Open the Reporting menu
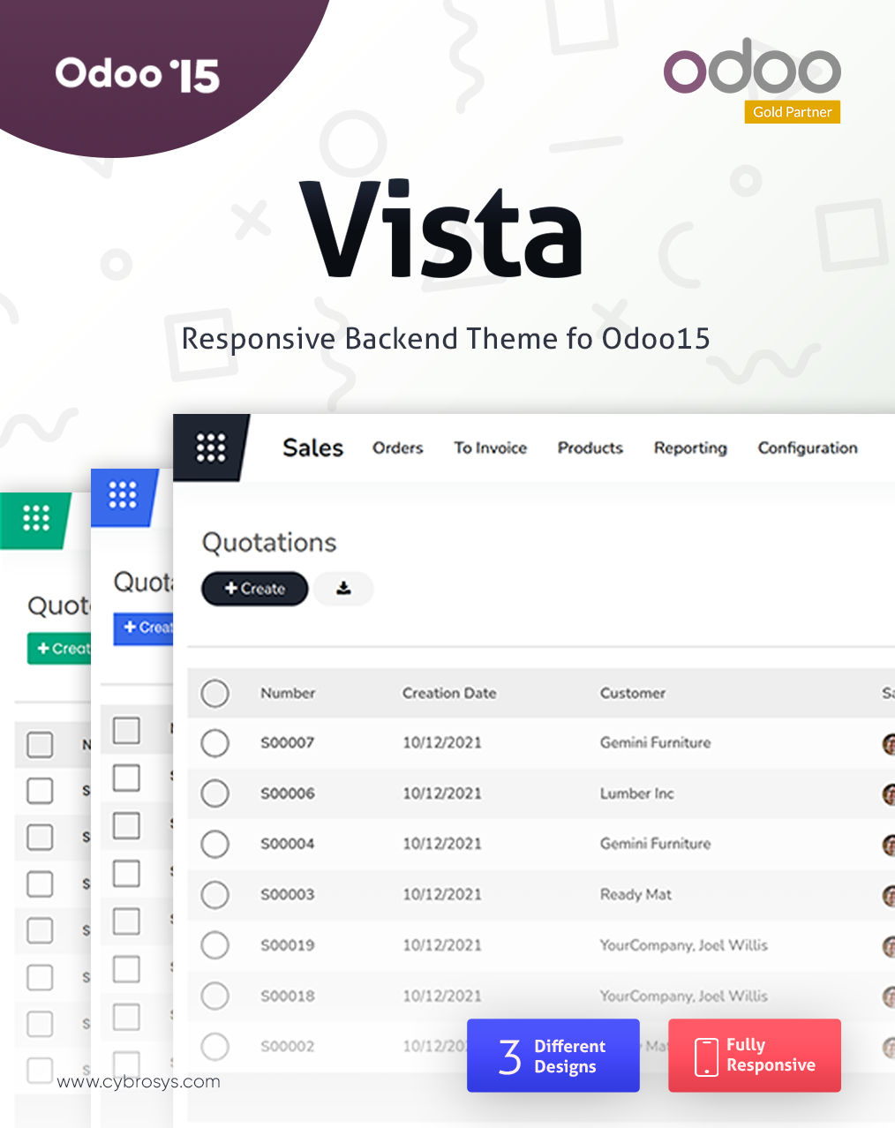The image size is (895, 1128). click(690, 448)
